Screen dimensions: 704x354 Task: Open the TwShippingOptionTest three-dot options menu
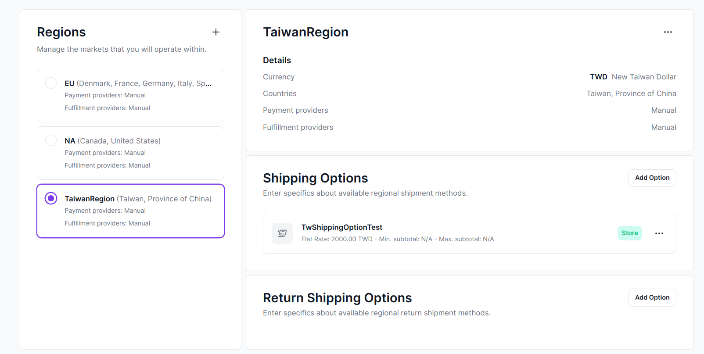coord(659,233)
